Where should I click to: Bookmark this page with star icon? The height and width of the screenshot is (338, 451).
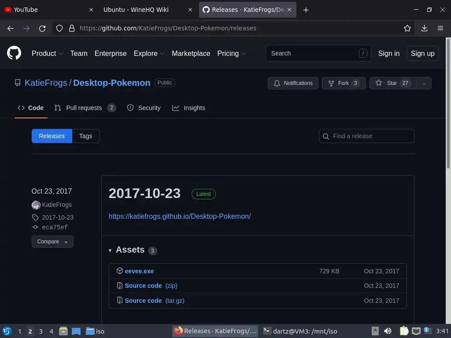point(407,28)
